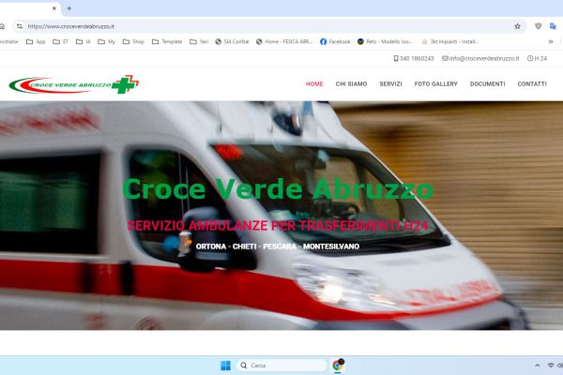Open the Reto - Modello Joo bookmark
Image resolution: width=563 pixels, height=375 pixels.
[385, 41]
